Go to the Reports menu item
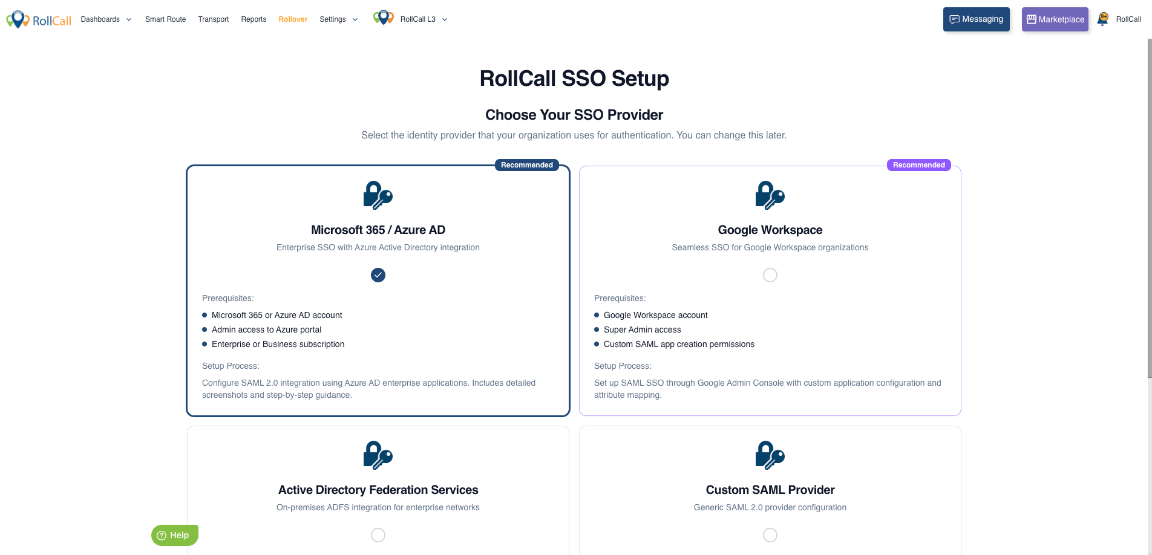This screenshot has width=1152, height=555. click(x=254, y=19)
